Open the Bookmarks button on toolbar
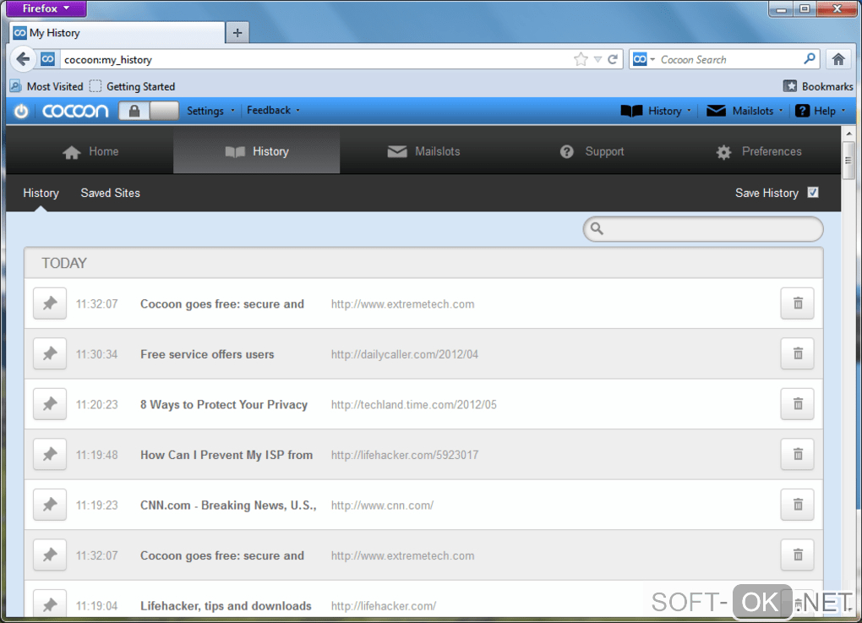This screenshot has width=862, height=623. 818,86
